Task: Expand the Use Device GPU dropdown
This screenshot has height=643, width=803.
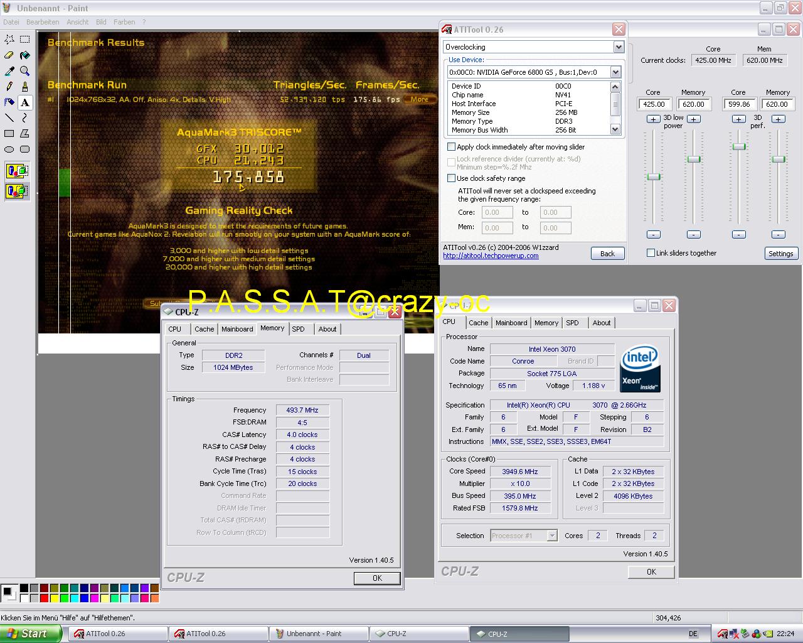Action: pyautogui.click(x=615, y=72)
